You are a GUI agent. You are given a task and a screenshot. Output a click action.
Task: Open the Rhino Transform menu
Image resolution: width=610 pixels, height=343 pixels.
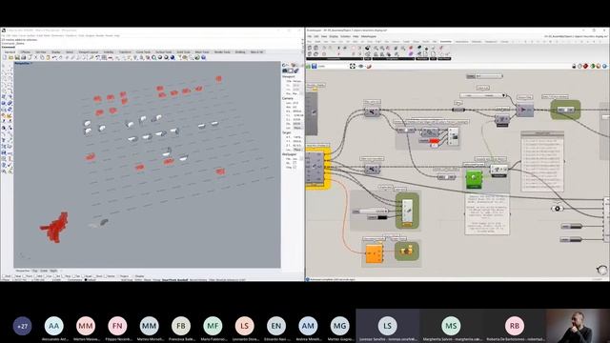coord(71,35)
